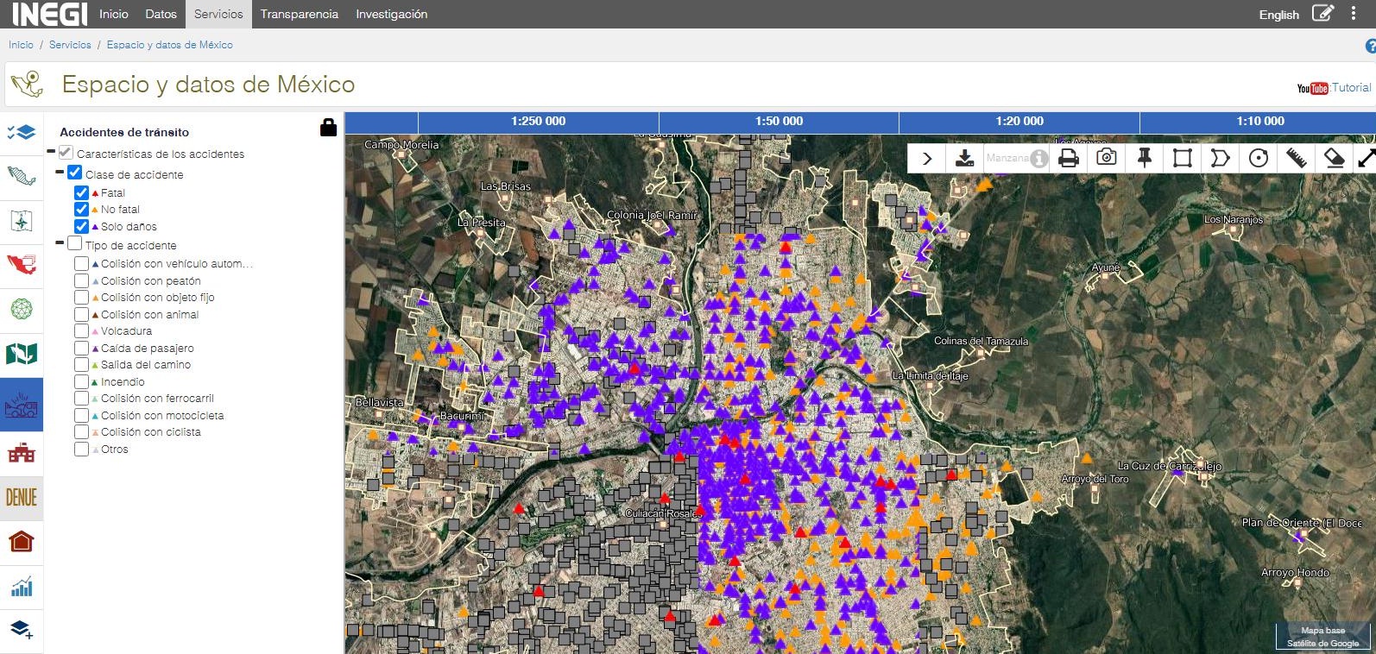Viewport: 1376px width, 654px height.
Task: Open the bar chart statistics sidebar icon
Action: click(22, 587)
